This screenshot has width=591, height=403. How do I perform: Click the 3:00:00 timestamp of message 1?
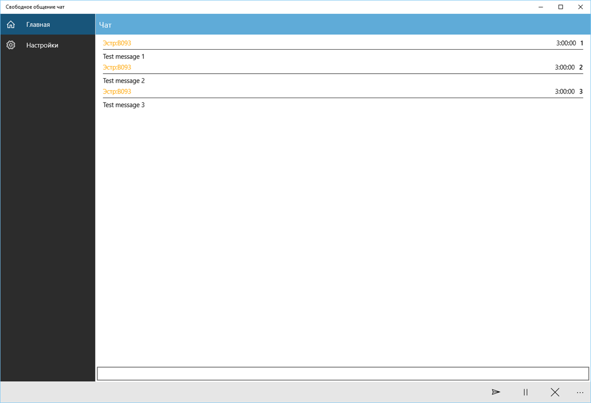coord(566,43)
